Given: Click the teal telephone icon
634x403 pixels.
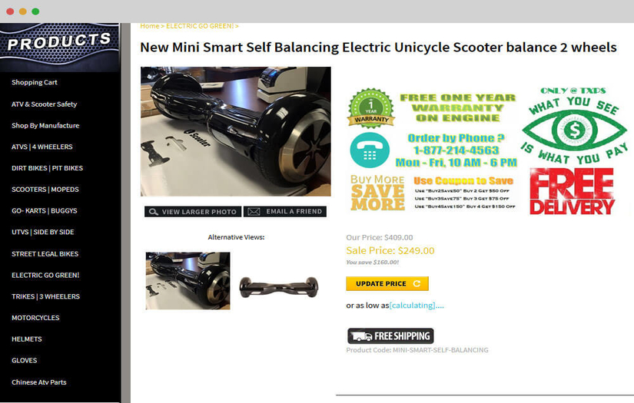Looking at the screenshot, I should [370, 150].
